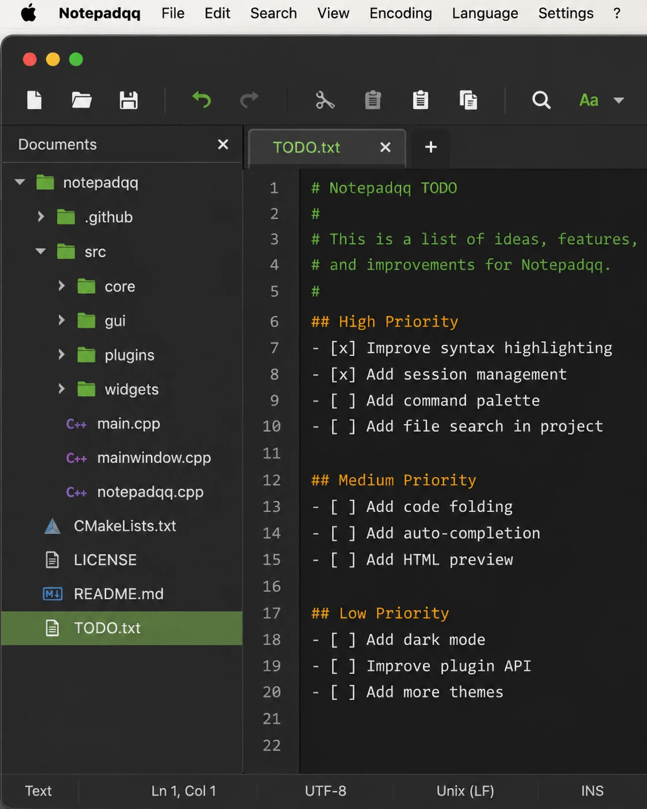Expand the plugins folder

pos(62,354)
